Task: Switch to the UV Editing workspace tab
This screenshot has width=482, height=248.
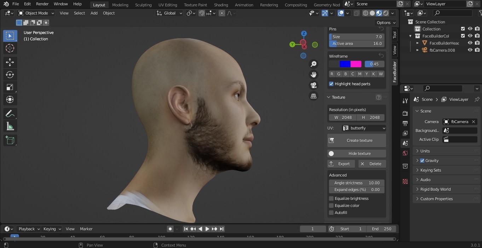Action: point(168,5)
